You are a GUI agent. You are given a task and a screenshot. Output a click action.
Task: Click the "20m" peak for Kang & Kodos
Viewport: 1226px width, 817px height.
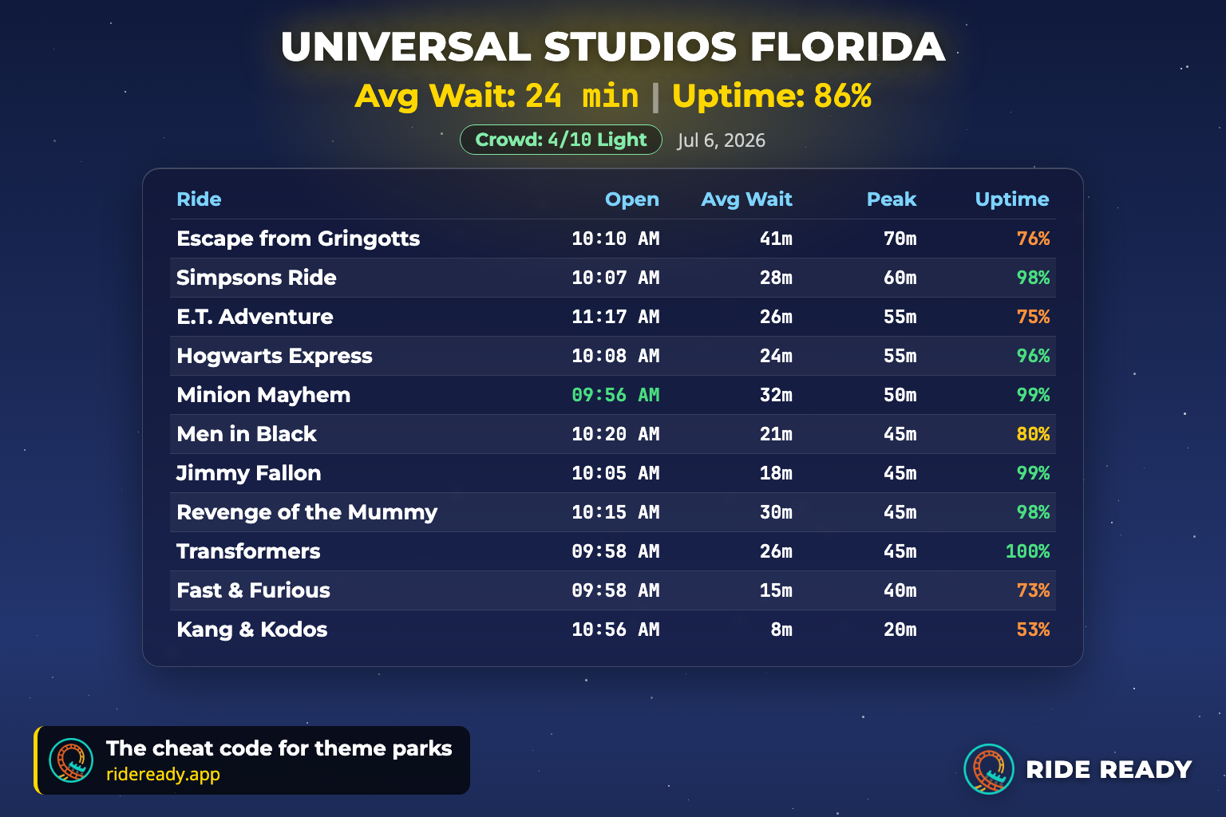click(x=900, y=630)
